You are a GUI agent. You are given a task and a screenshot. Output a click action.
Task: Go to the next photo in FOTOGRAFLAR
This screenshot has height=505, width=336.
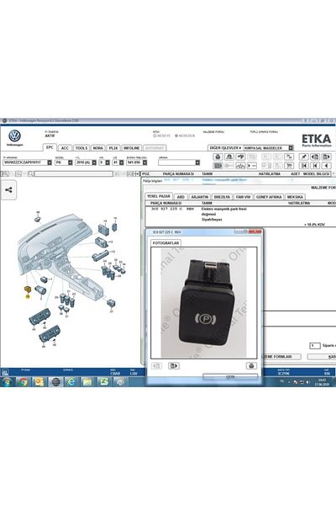pos(174,366)
